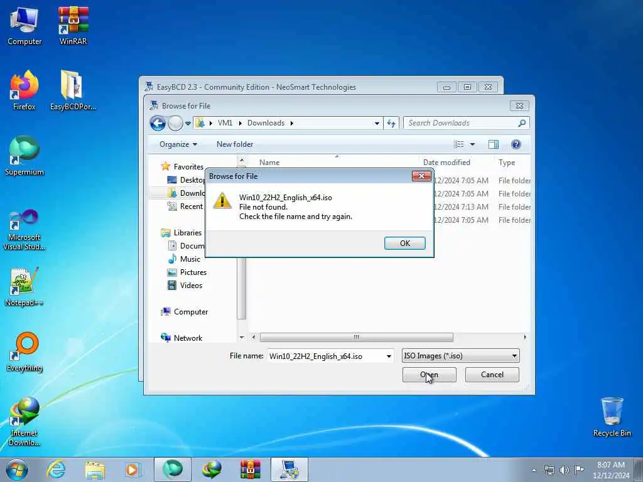The width and height of the screenshot is (643, 482).
Task: Select Libraries in the navigation pane
Action: click(x=181, y=232)
